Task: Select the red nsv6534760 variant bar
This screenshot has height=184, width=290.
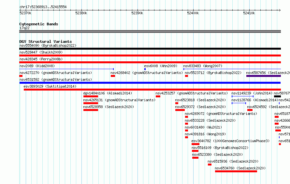Action: pos(236,171)
